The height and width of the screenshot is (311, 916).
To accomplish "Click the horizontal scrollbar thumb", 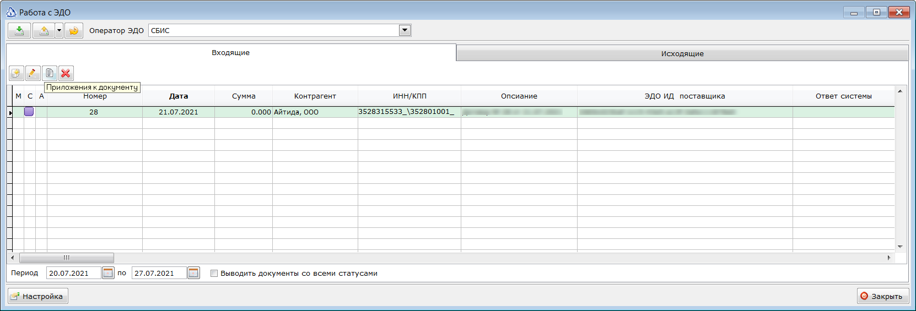I will (x=67, y=258).
